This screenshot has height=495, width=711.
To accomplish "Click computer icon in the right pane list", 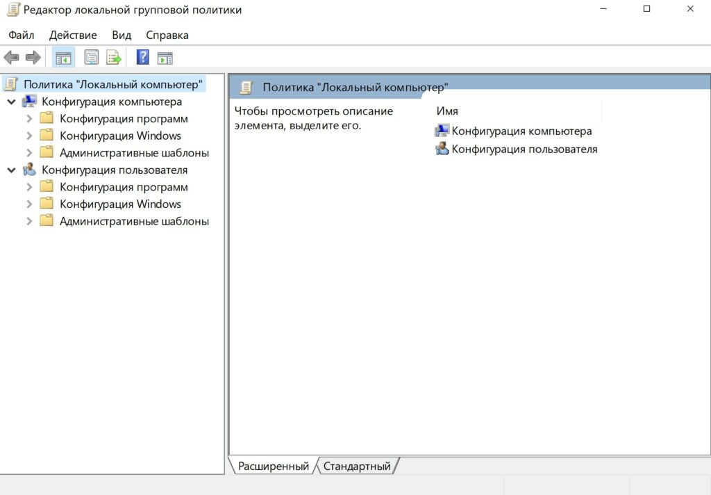I will (x=442, y=131).
